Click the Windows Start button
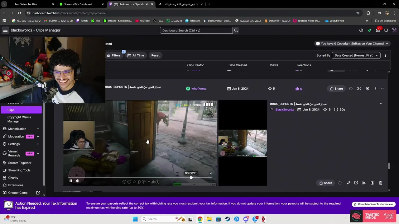 [135, 219]
